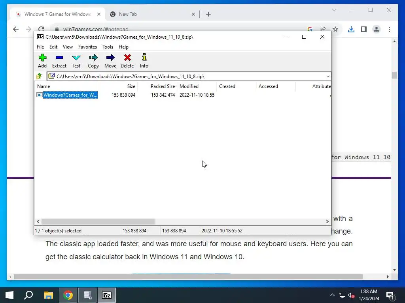This screenshot has height=303, width=405.
Task: Sort by Packed Size column header
Action: 157,86
